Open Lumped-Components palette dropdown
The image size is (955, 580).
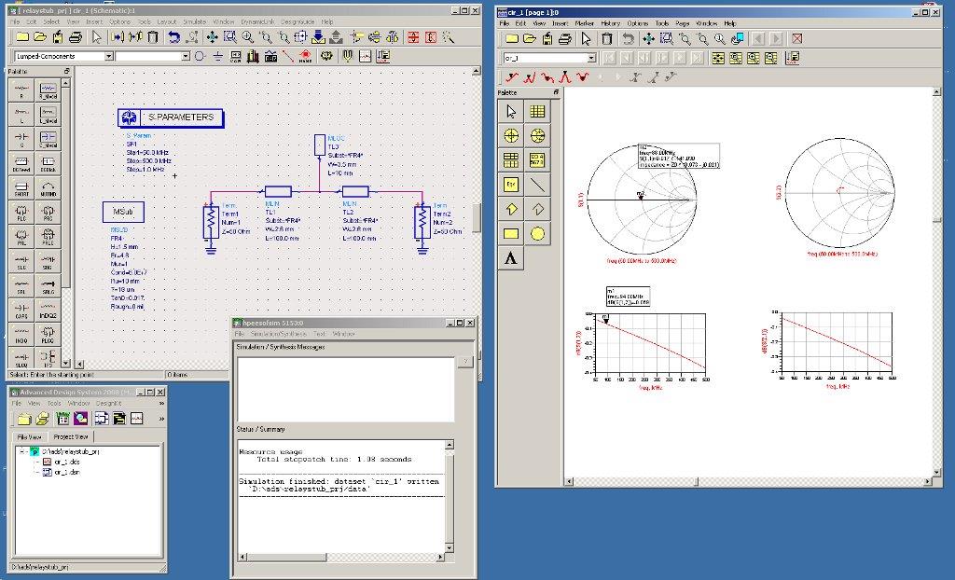(108, 56)
